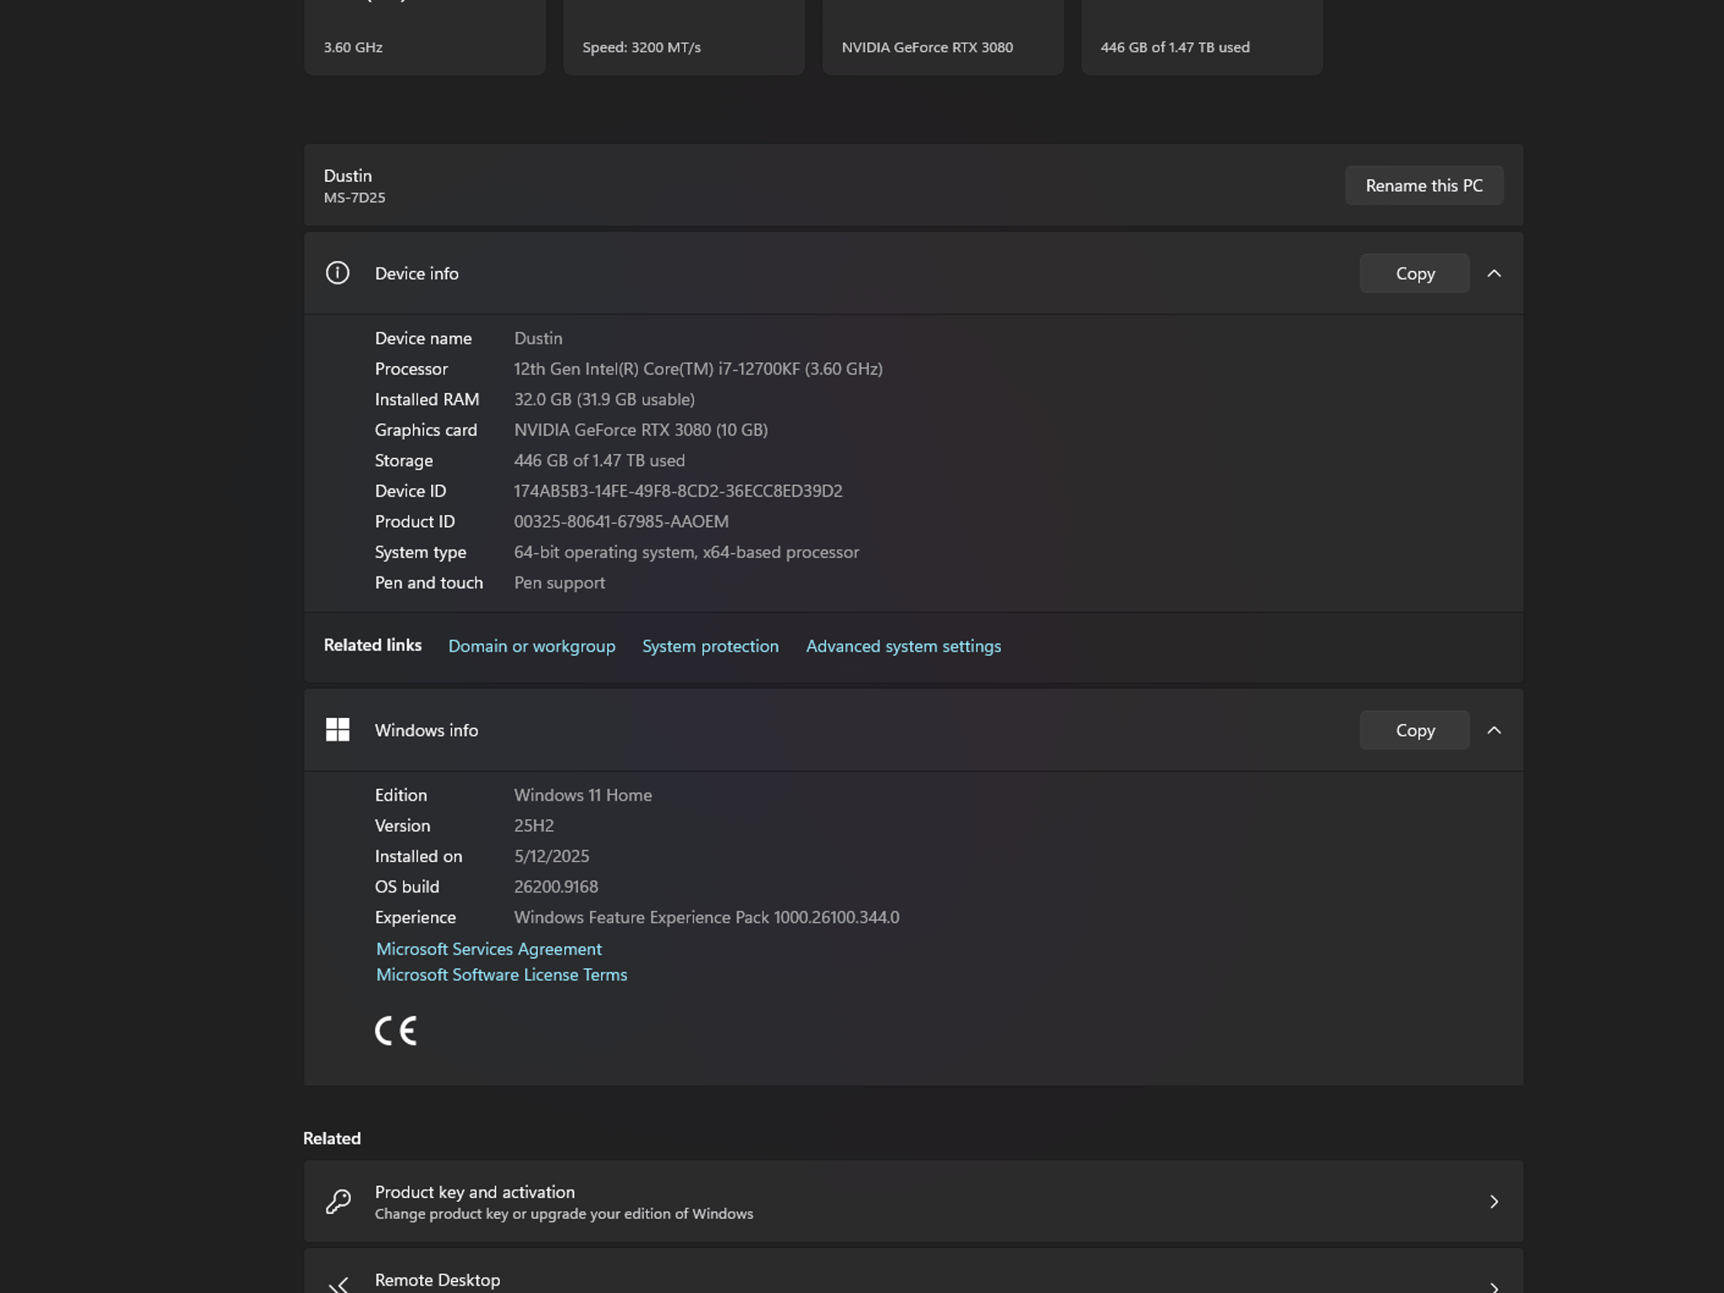Click the MS-7D25 model text

point(354,197)
